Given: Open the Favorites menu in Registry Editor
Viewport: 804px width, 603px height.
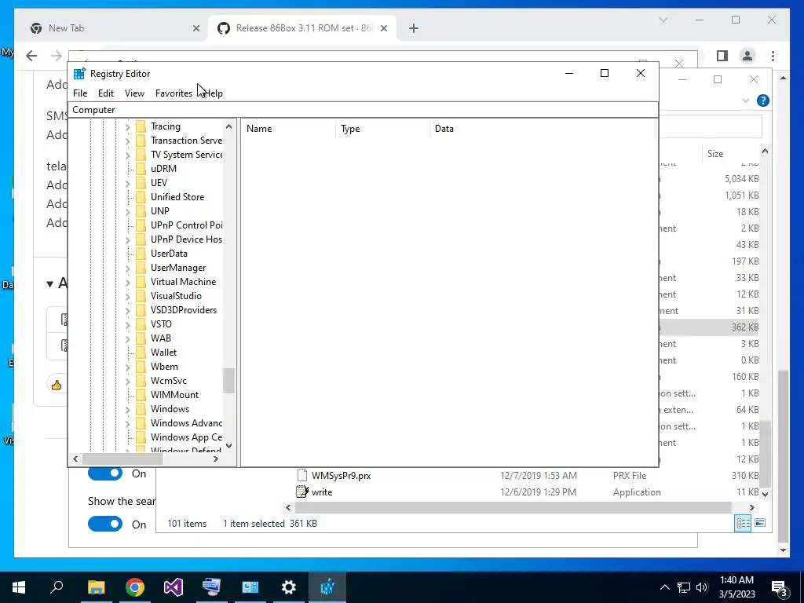Looking at the screenshot, I should click(174, 93).
